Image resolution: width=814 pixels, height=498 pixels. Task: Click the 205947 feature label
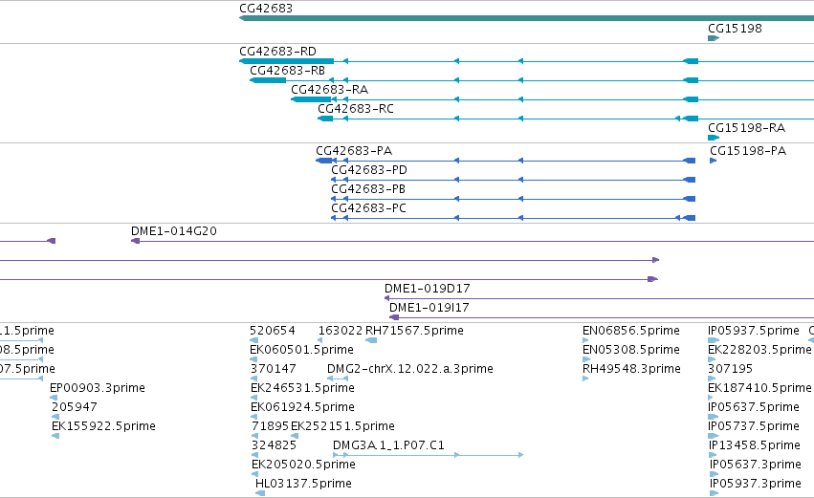click(x=75, y=408)
